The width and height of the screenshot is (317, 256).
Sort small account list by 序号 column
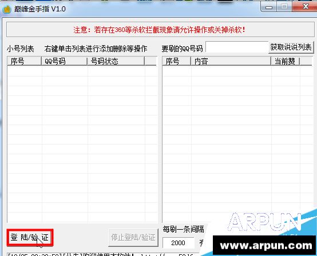[x=24, y=61]
